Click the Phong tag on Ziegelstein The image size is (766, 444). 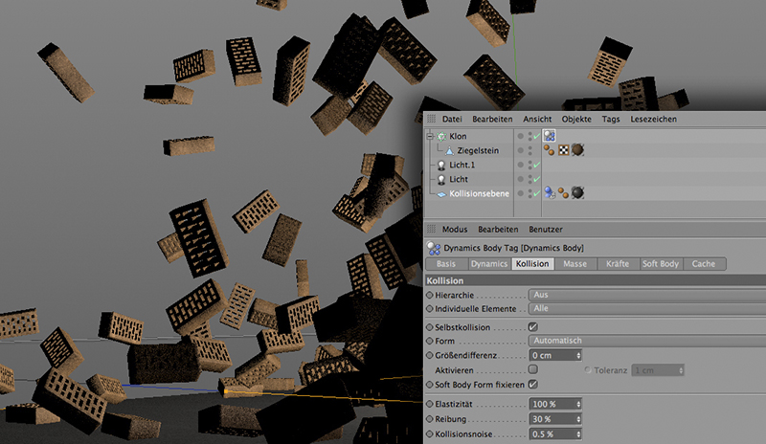coord(550,151)
